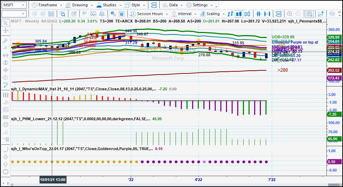Click the stacked panels icon beside zoom

pos(278,14)
